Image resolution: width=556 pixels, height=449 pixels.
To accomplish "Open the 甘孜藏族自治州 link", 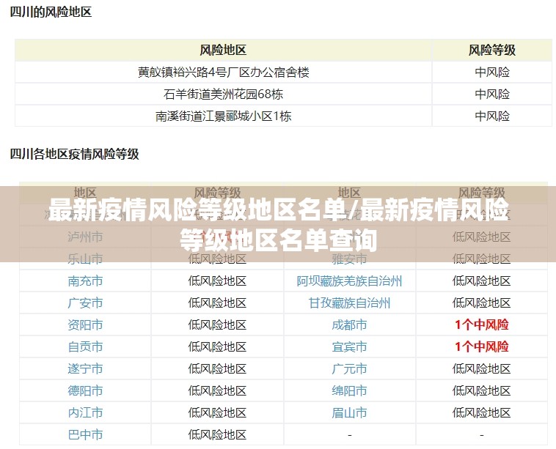I will 349,303.
